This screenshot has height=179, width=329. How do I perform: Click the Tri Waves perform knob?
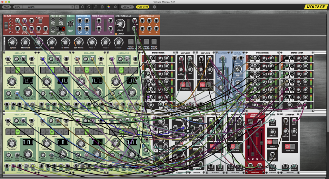point(65,42)
